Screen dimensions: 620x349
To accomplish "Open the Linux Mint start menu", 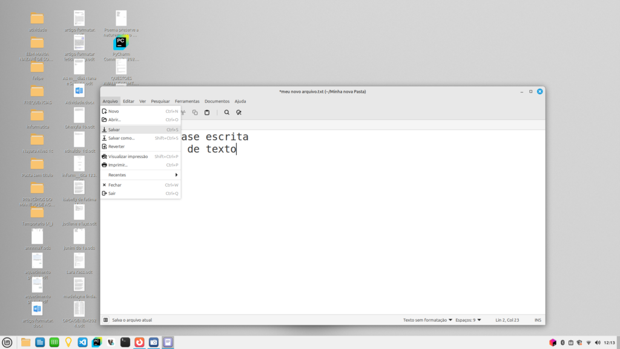I will [7, 342].
